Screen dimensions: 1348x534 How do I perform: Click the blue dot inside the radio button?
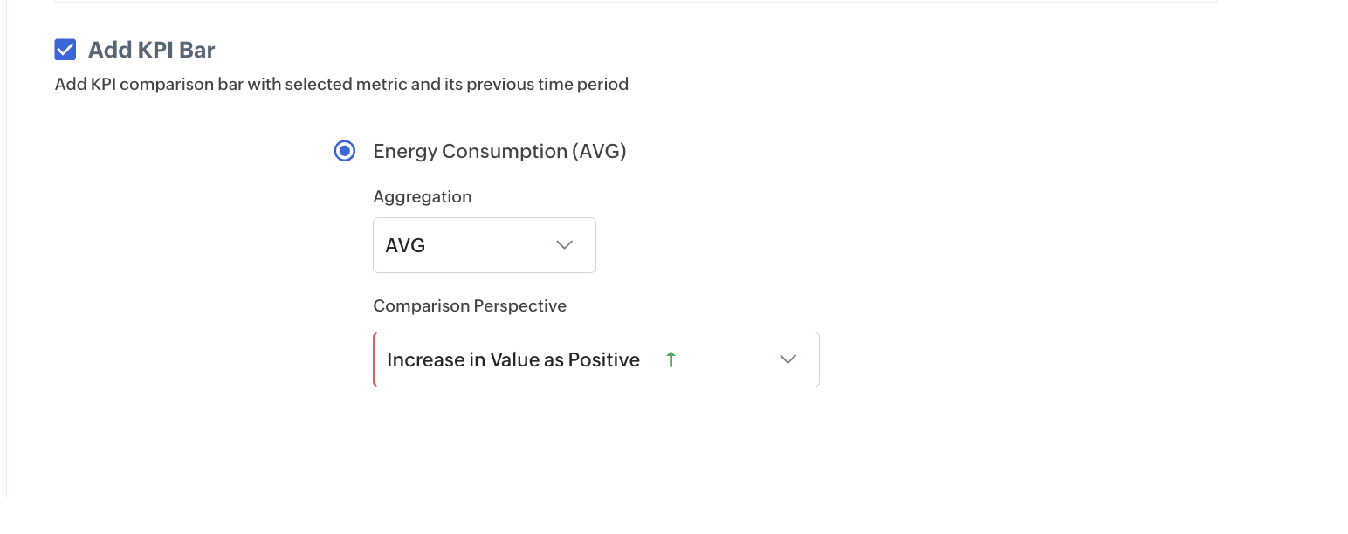(345, 151)
